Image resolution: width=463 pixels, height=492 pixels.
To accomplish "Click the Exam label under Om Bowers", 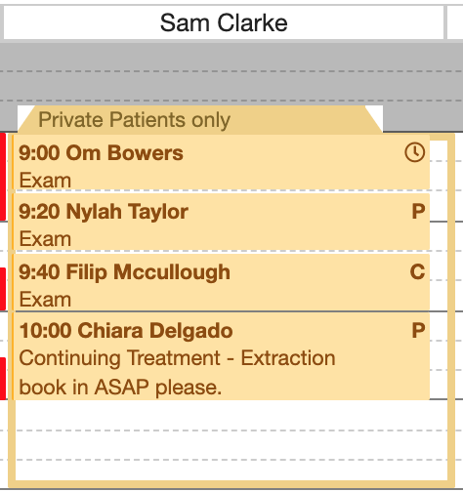I will 45,181.
